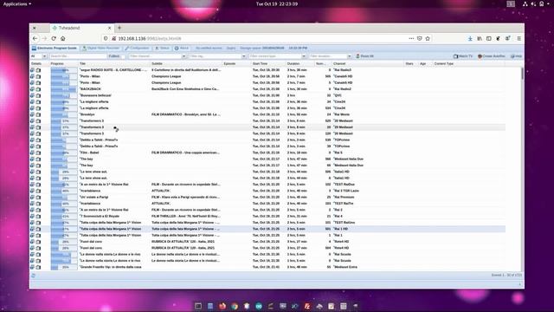Switch to the Digital Video Recorder tab
The height and width of the screenshot is (312, 554).
coord(100,49)
